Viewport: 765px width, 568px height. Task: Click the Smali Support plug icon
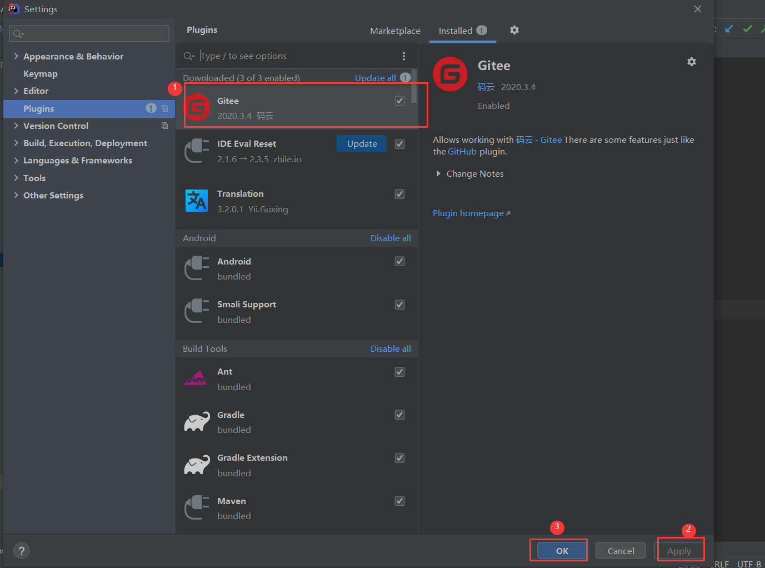pyautogui.click(x=197, y=311)
